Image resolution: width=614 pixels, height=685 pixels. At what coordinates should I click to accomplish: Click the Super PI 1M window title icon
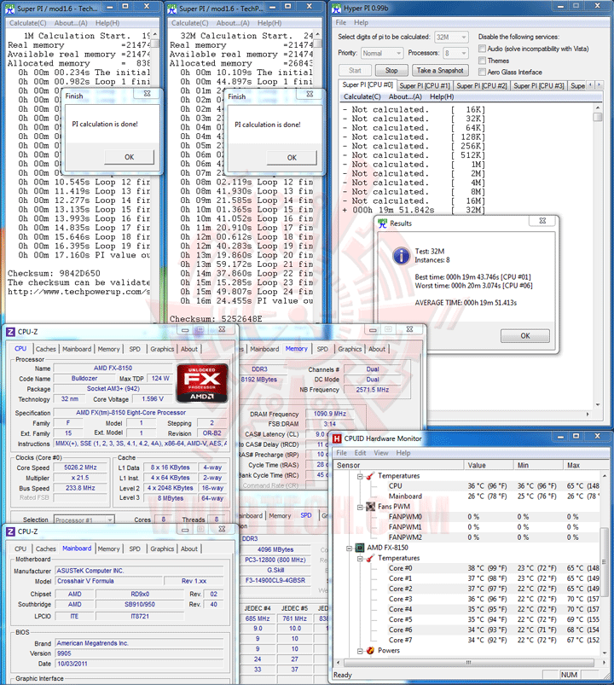pyautogui.click(x=10, y=9)
